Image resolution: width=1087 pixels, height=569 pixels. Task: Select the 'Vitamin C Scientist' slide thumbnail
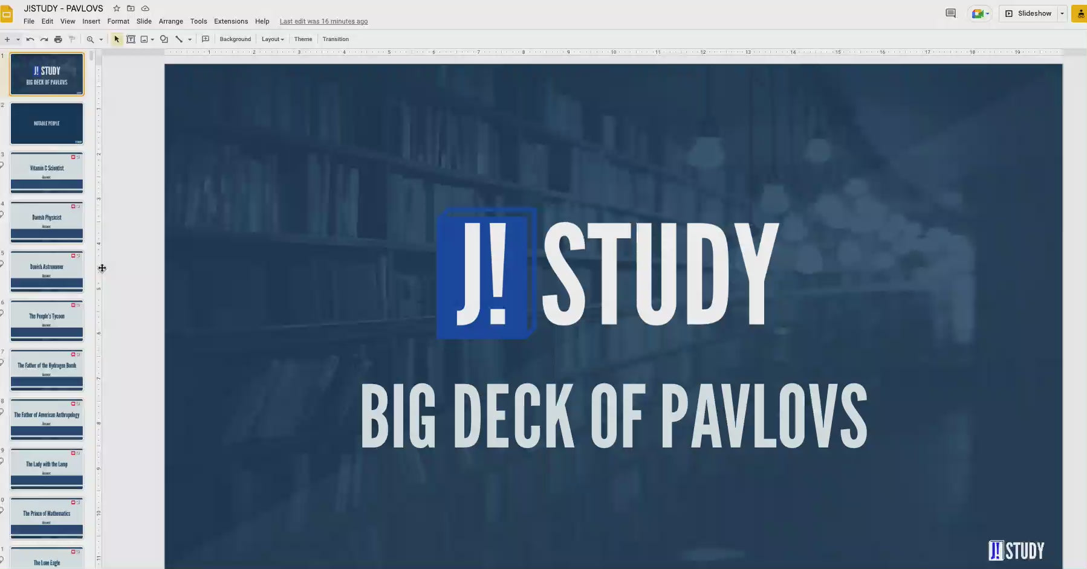pos(47,173)
